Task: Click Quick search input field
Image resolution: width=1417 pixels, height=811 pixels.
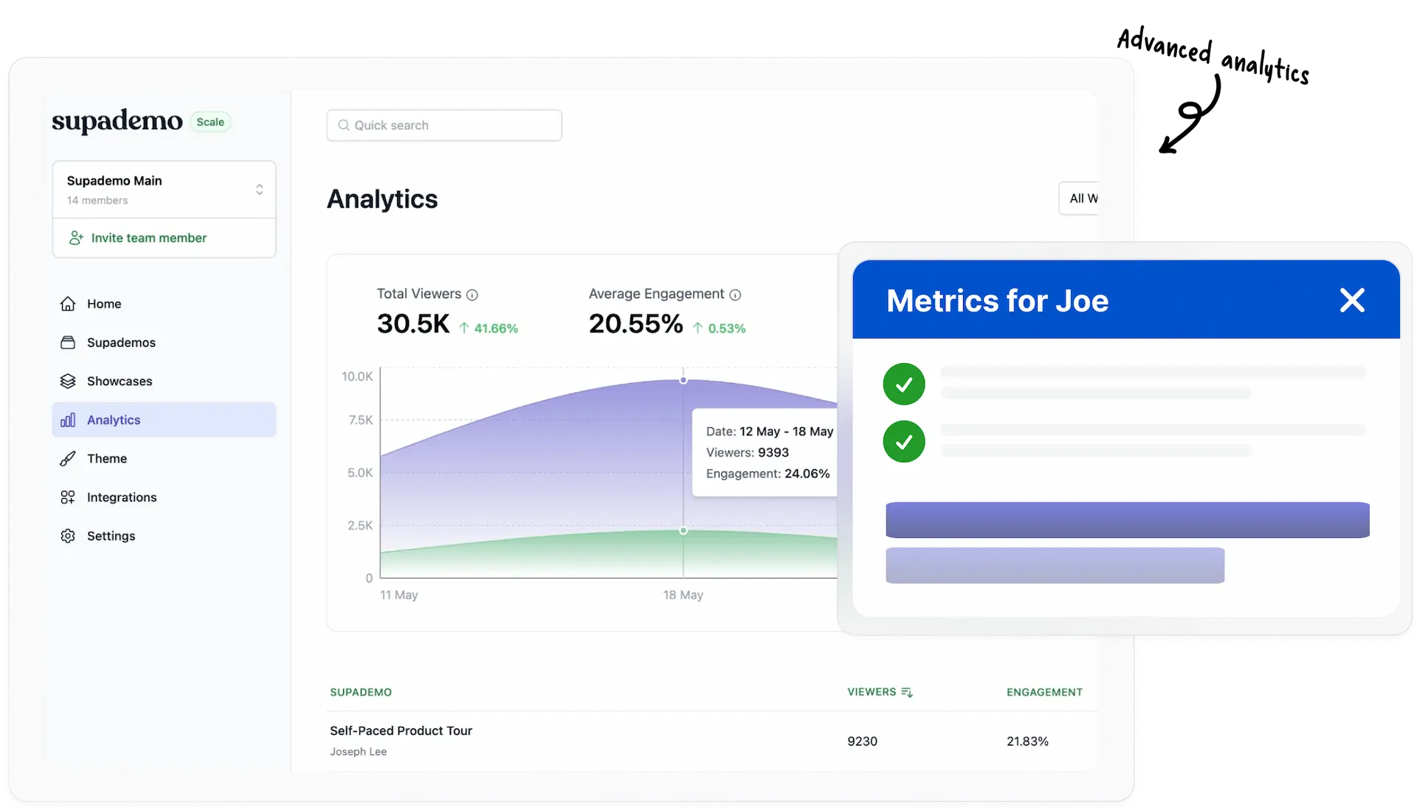Action: click(x=444, y=125)
